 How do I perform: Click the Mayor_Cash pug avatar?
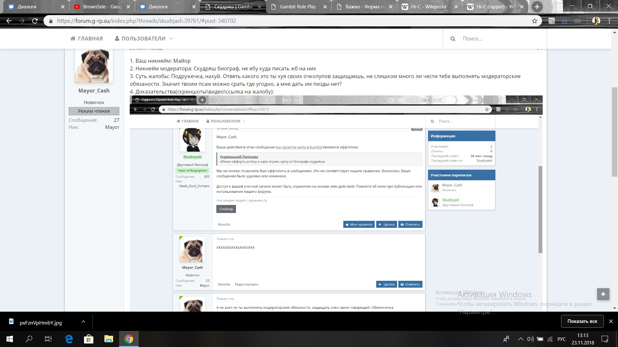[94, 66]
